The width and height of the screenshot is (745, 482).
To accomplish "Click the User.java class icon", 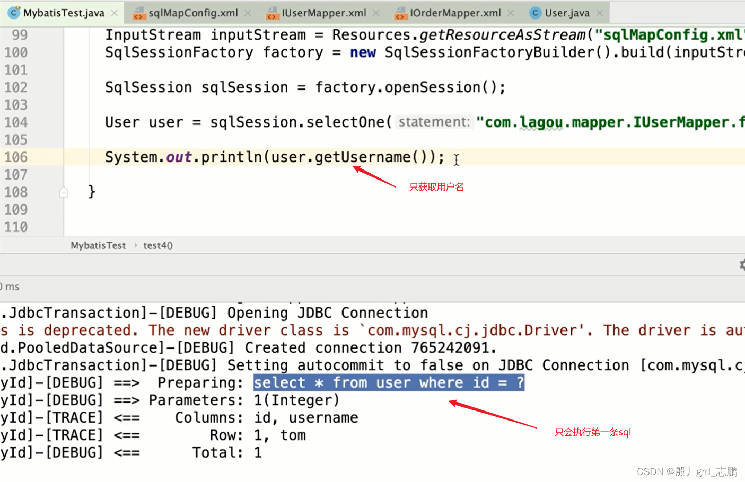I will (x=536, y=13).
